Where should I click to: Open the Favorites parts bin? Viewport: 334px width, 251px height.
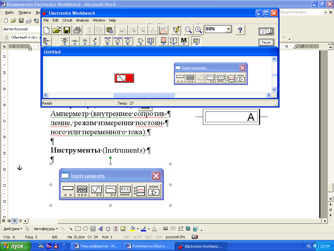click(x=47, y=41)
